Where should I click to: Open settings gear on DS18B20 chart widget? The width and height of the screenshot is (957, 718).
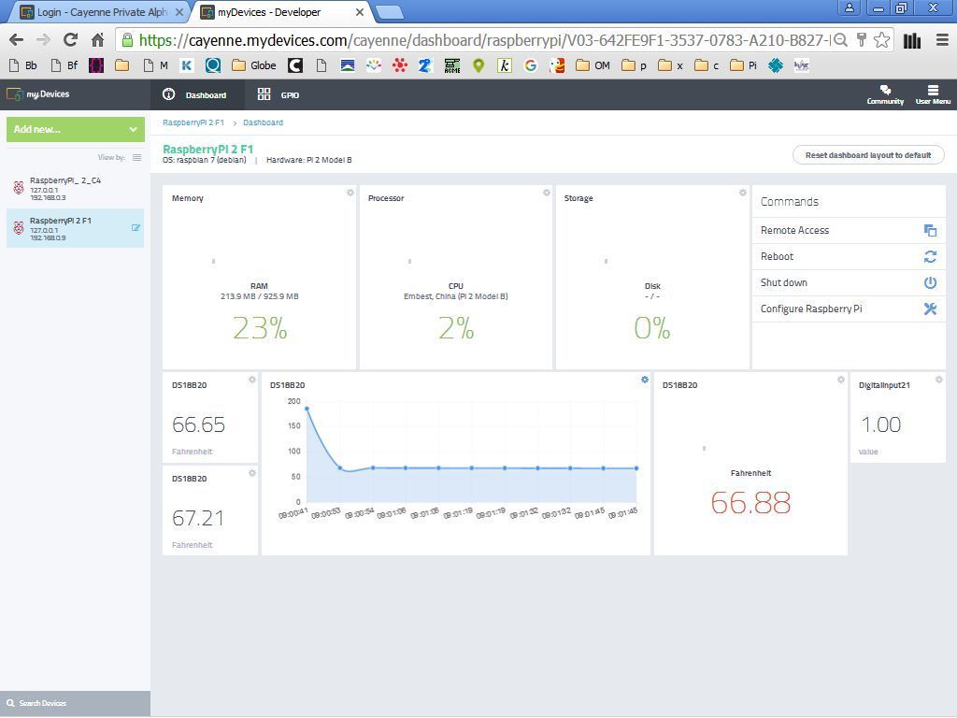pyautogui.click(x=645, y=380)
